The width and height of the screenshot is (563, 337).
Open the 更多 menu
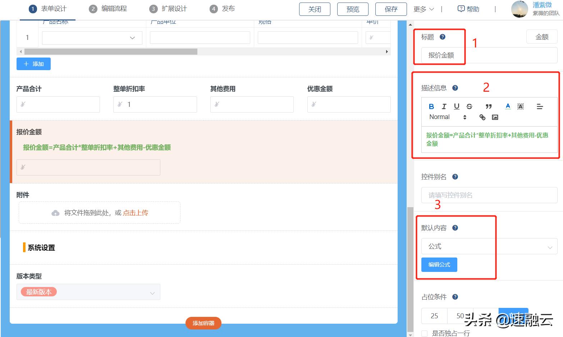424,9
